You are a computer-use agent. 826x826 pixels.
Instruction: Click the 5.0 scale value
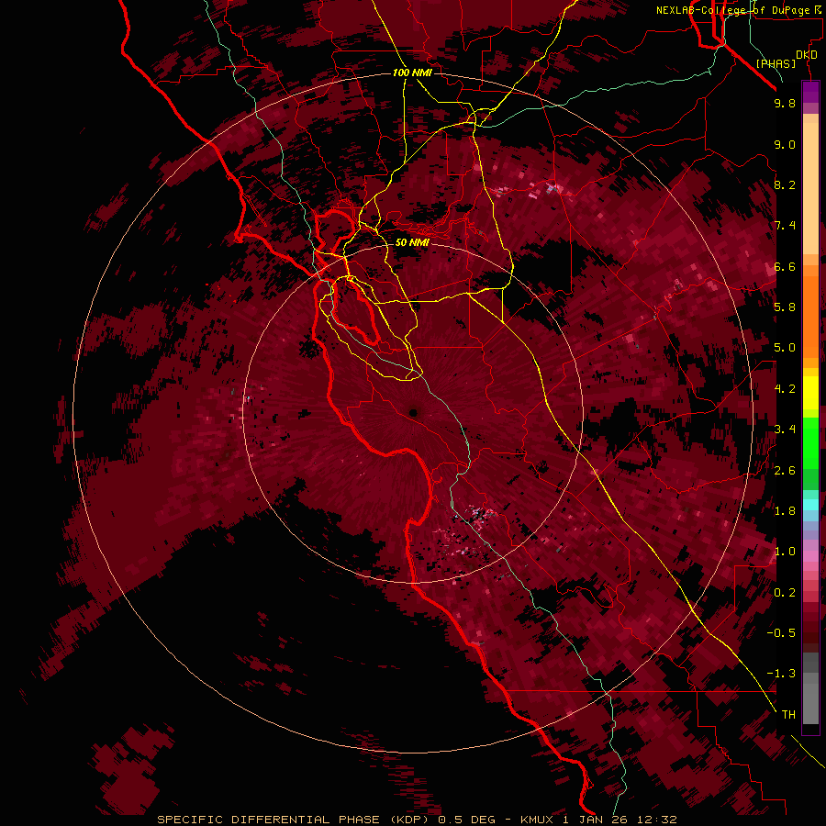point(785,348)
